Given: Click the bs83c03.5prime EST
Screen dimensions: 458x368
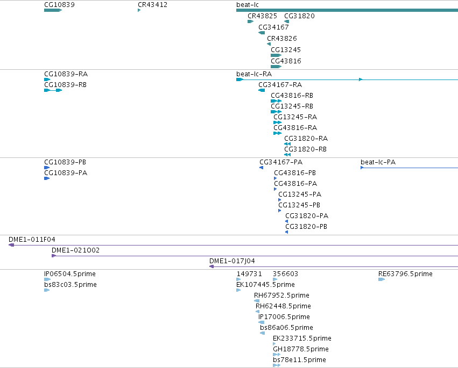Looking at the screenshot, I should point(47,290).
